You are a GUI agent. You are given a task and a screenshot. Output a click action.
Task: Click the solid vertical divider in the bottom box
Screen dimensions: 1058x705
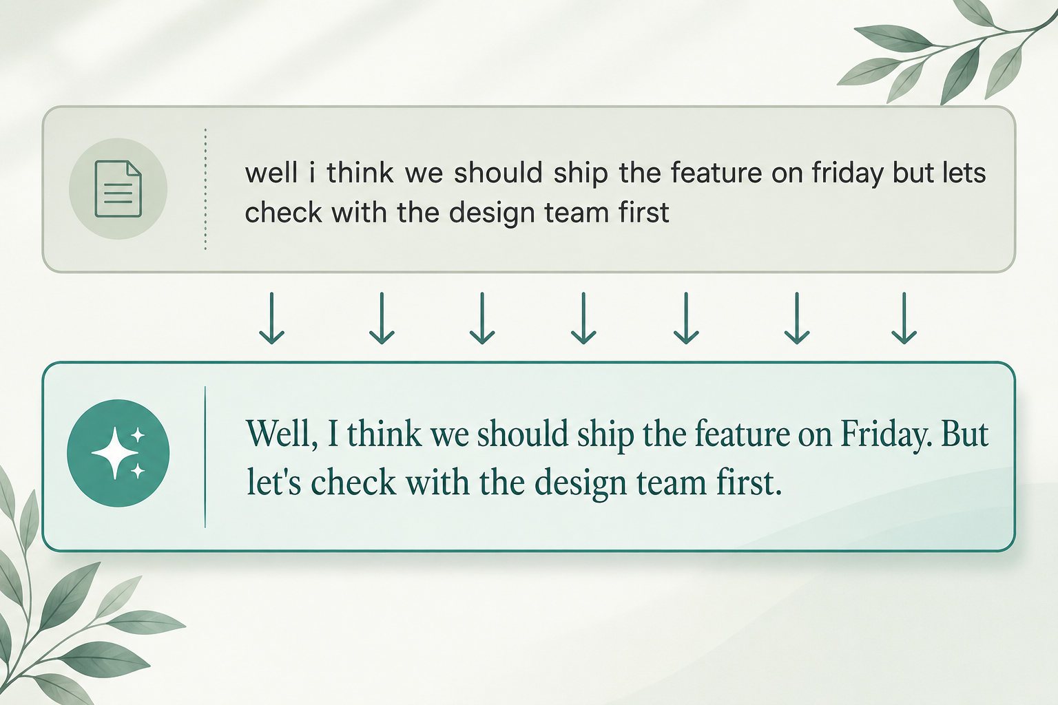[205, 457]
